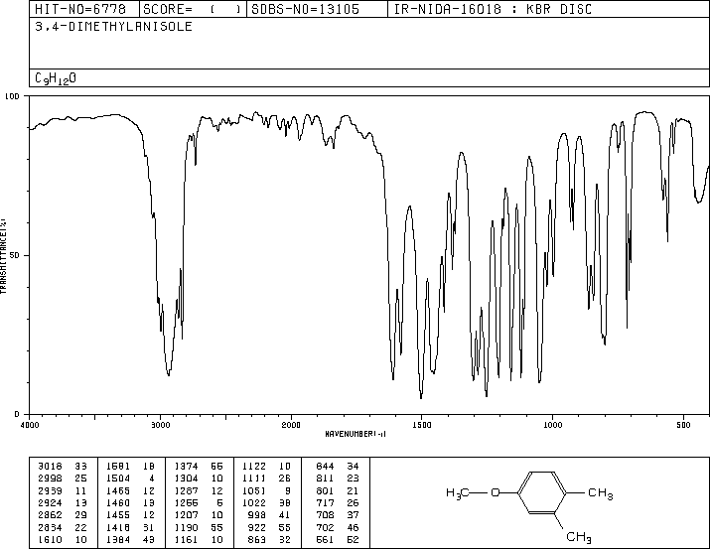This screenshot has width=710, height=549.
Task: Click the 2939 peak entry in the table
Action: 63,491
